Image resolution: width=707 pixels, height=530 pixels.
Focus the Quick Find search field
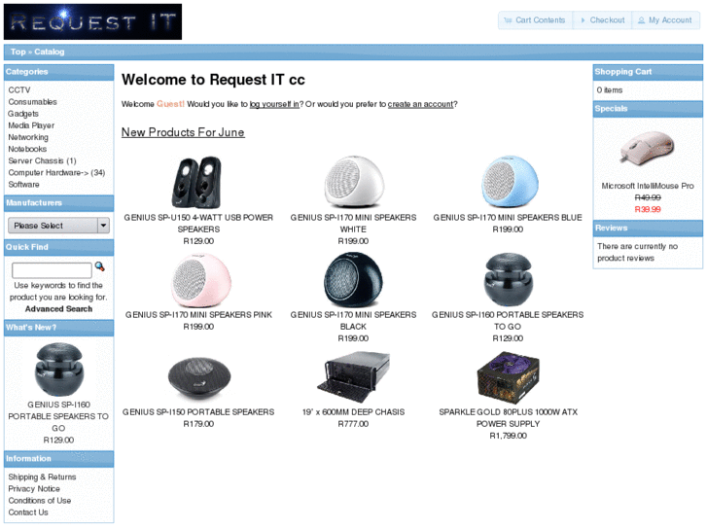[52, 270]
